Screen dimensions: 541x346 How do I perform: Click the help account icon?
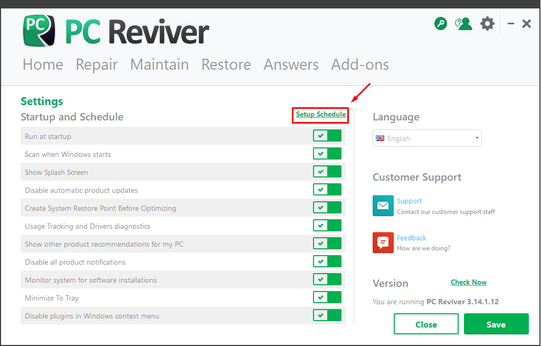[463, 23]
